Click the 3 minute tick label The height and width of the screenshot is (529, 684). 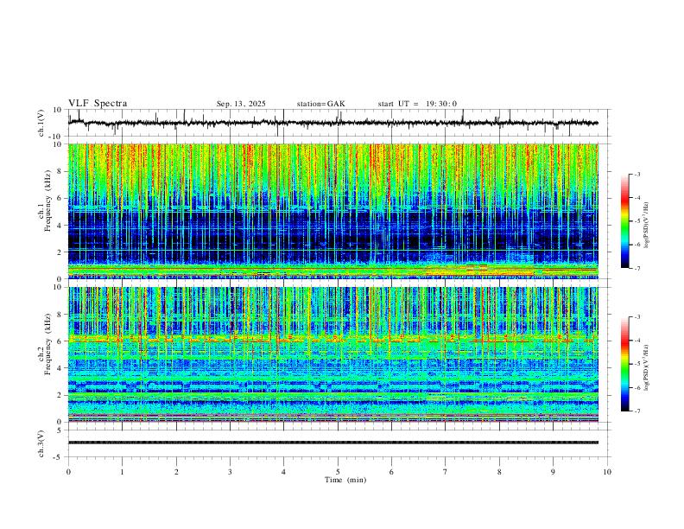click(x=230, y=472)
